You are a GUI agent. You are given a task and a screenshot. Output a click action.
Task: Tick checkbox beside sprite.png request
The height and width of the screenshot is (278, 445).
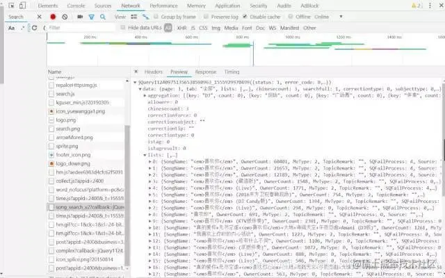pos(51,146)
